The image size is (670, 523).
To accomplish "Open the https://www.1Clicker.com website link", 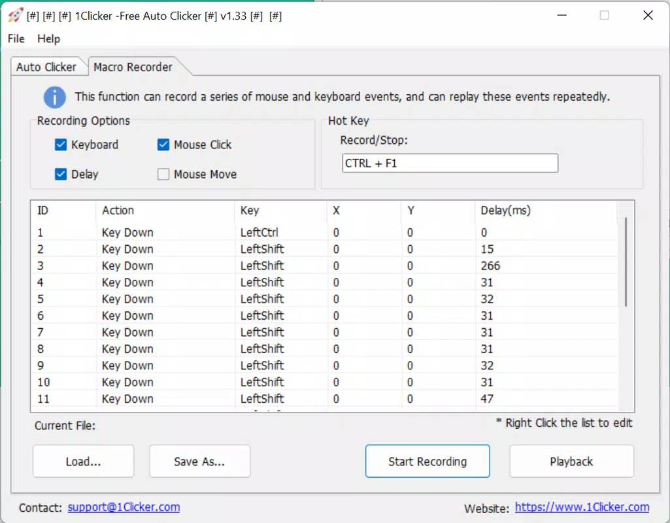I will 582,507.
